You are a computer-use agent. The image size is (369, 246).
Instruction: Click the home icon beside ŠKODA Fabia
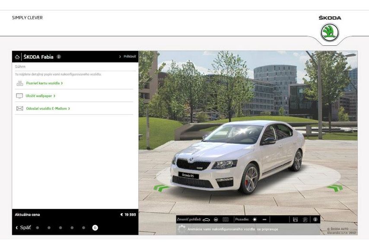click(x=17, y=57)
